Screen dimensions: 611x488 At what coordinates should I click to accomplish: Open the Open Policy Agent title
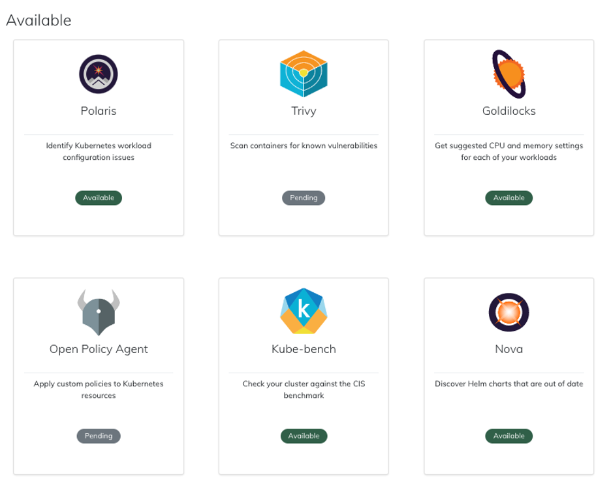[99, 349]
